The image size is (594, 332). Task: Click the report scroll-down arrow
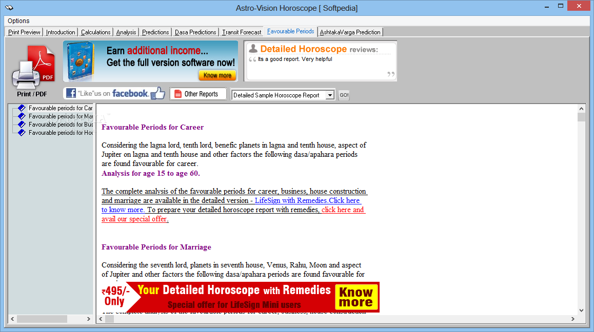pos(582,310)
